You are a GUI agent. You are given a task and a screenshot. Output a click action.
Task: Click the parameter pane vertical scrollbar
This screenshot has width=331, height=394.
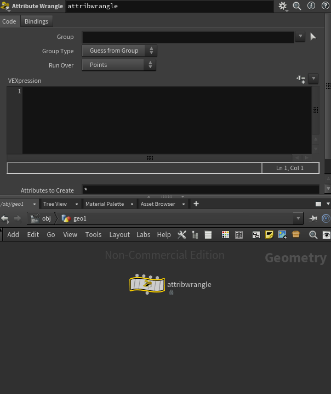(x=328, y=86)
